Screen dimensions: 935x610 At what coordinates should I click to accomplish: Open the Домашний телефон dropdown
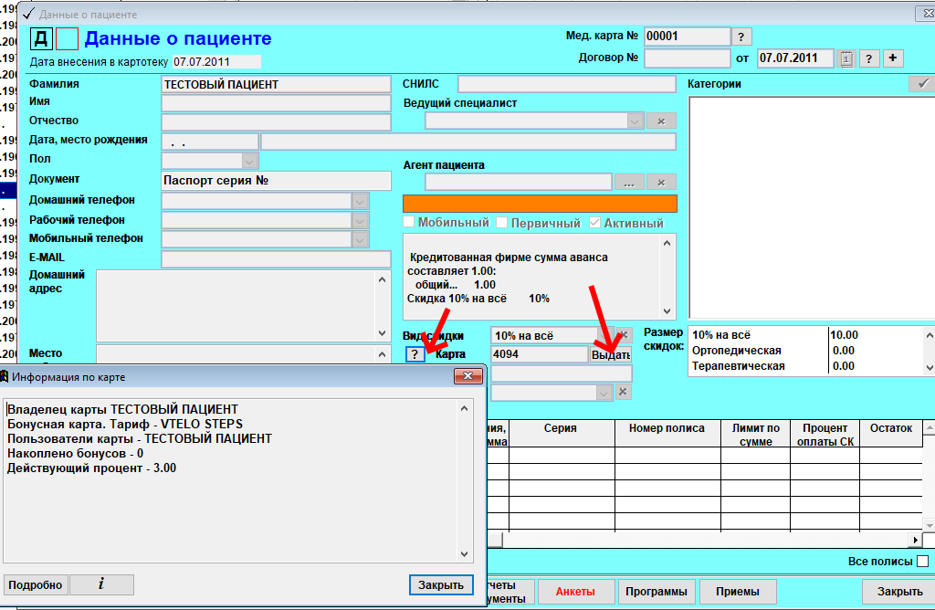361,200
